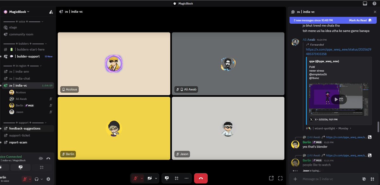Open reply reference above people like to watch
Viewport: 380px width, 185px height.
click(x=337, y=155)
